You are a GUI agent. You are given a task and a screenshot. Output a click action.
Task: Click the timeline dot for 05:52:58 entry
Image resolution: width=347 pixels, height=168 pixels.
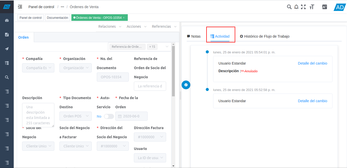click(207, 89)
